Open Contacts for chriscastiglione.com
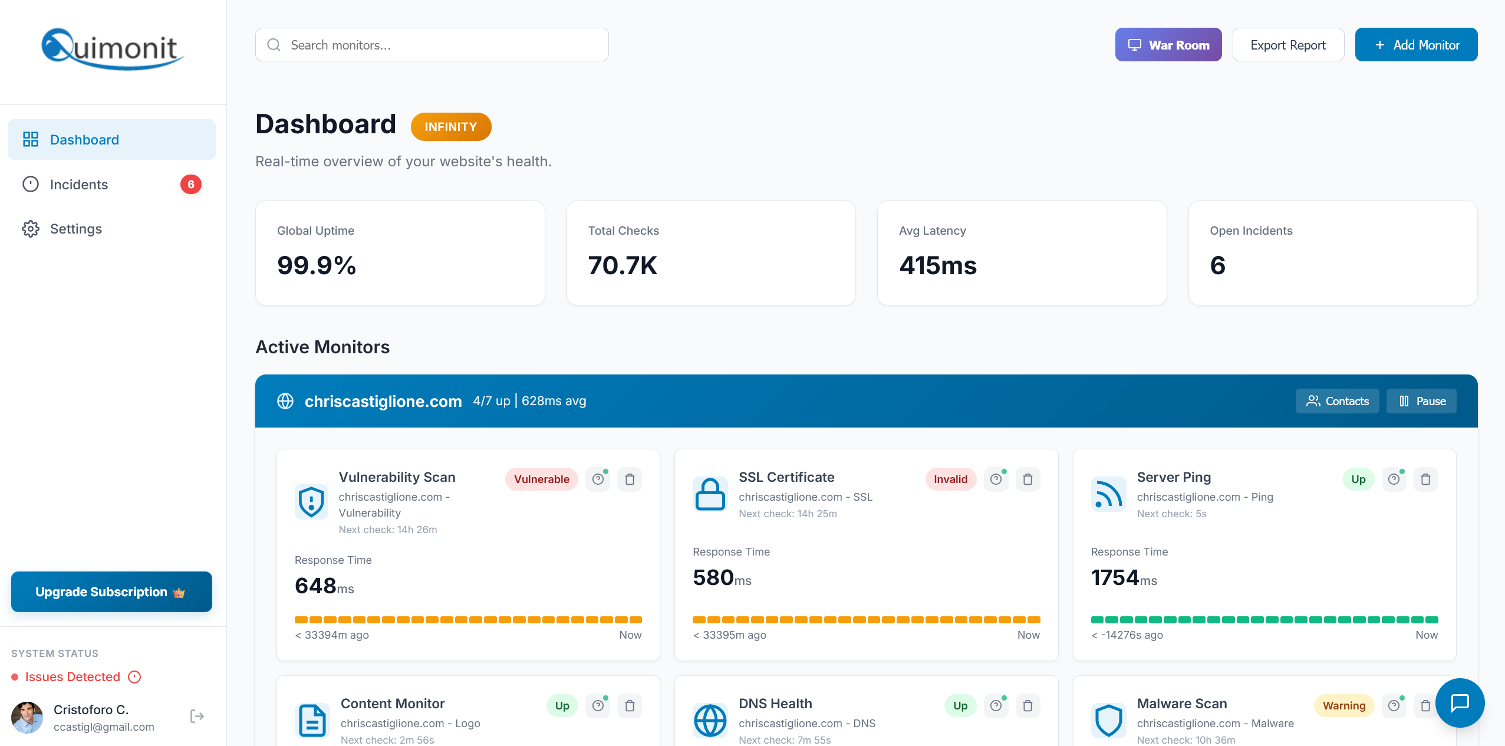Viewport: 1505px width, 746px height. (1337, 401)
